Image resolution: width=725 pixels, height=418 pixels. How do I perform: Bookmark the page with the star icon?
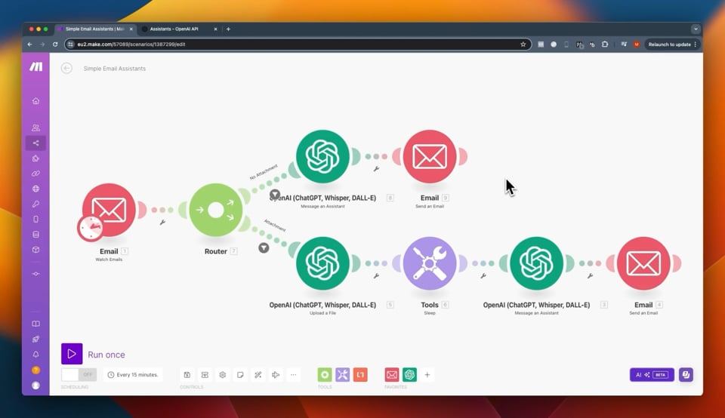click(x=523, y=45)
